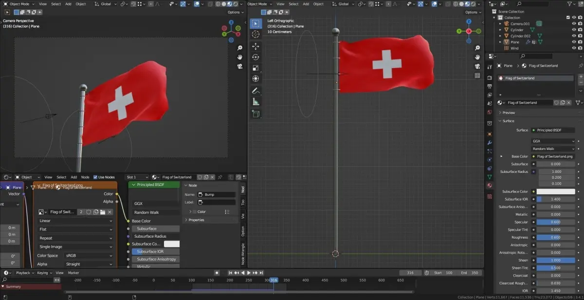This screenshot has height=300, width=584.
Task: Open the Add menu in right viewport header
Action: (x=306, y=4)
